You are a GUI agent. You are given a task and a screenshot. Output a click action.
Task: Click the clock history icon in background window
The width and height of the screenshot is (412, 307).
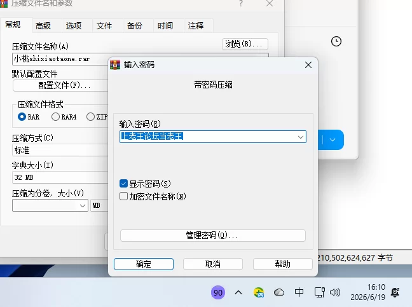coord(336,41)
